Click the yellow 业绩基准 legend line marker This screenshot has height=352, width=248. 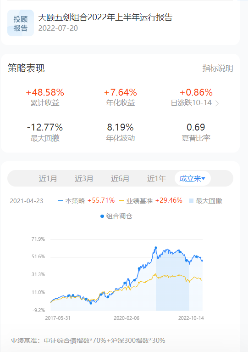pos(121,201)
